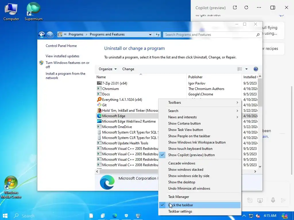Click the Back arrow in Programs and Features
294x220 pixels.
pos(42,35)
